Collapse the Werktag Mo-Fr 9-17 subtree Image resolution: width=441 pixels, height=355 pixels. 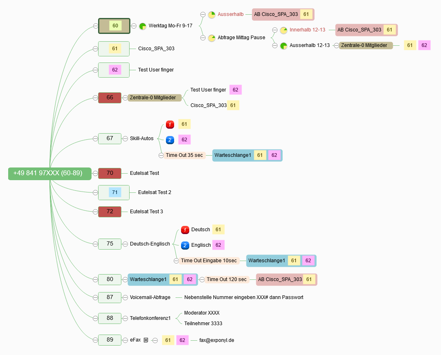pyautogui.click(x=134, y=26)
